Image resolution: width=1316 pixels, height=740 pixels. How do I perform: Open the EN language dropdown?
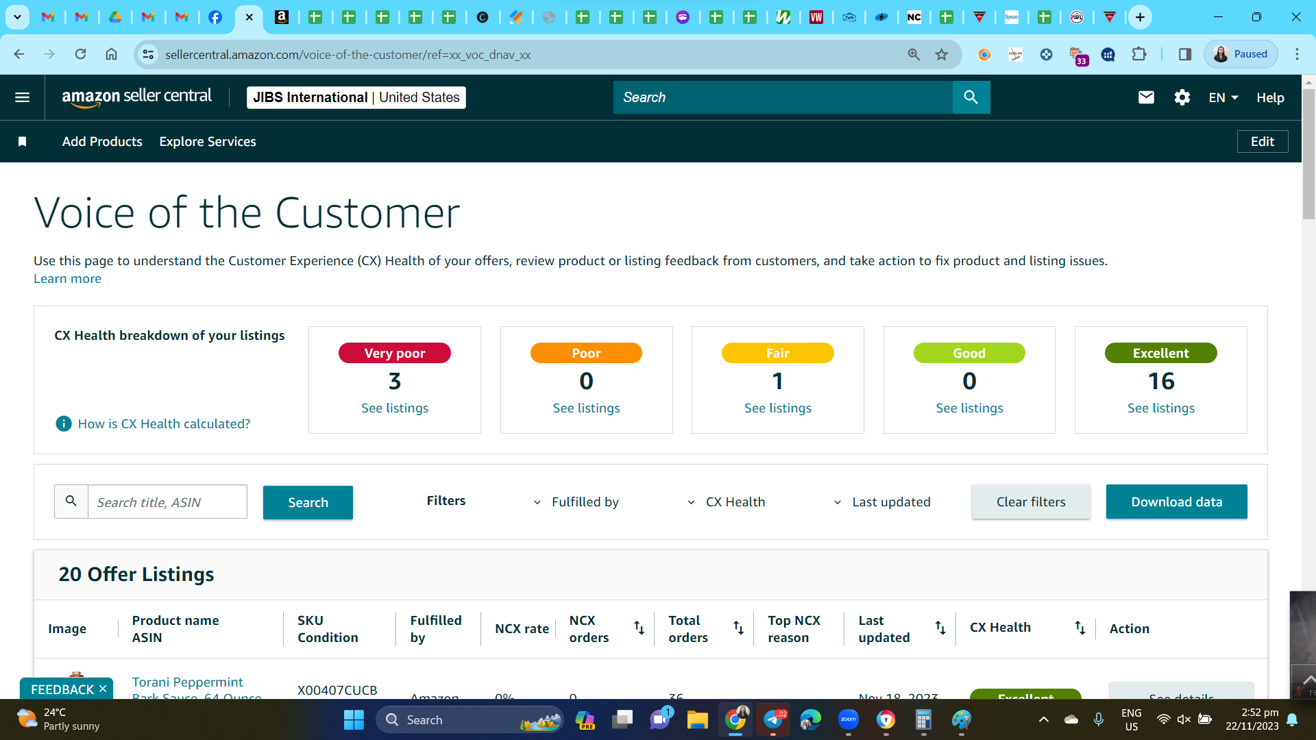tap(1223, 97)
